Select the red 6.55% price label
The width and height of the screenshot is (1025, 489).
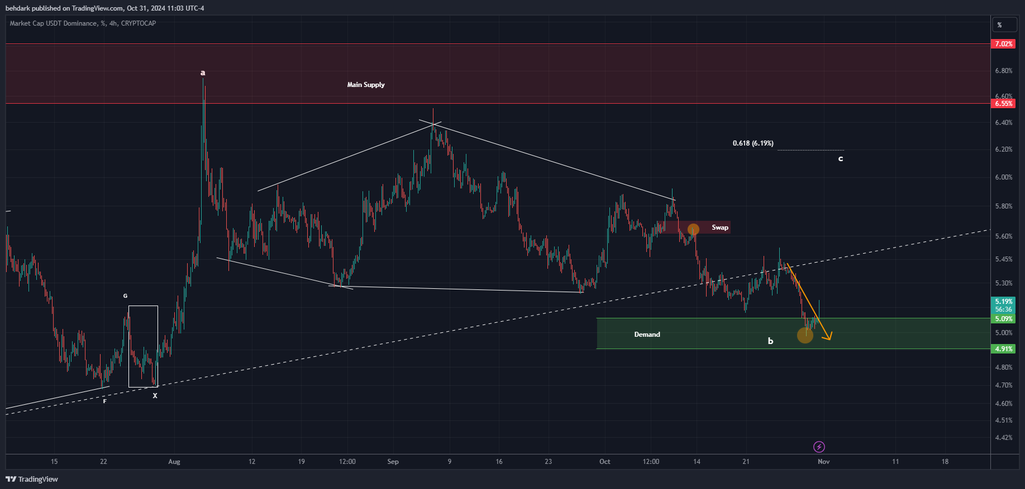pos(1003,104)
